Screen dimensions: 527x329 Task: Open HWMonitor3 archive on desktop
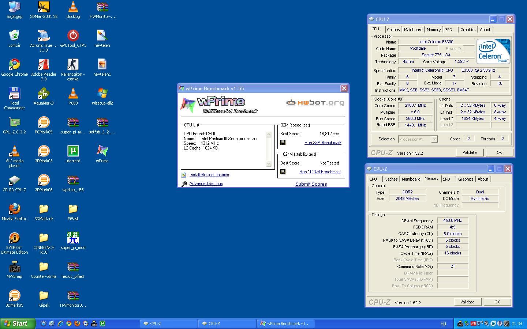(x=73, y=296)
